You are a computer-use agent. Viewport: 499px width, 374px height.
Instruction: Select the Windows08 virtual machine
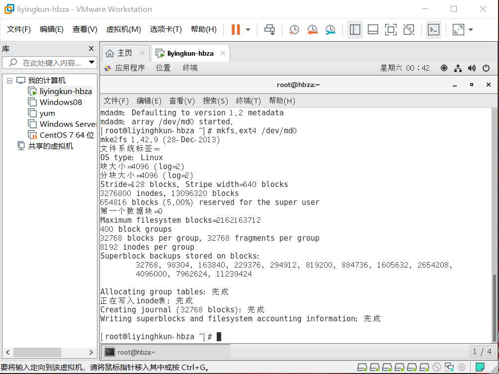(x=61, y=102)
